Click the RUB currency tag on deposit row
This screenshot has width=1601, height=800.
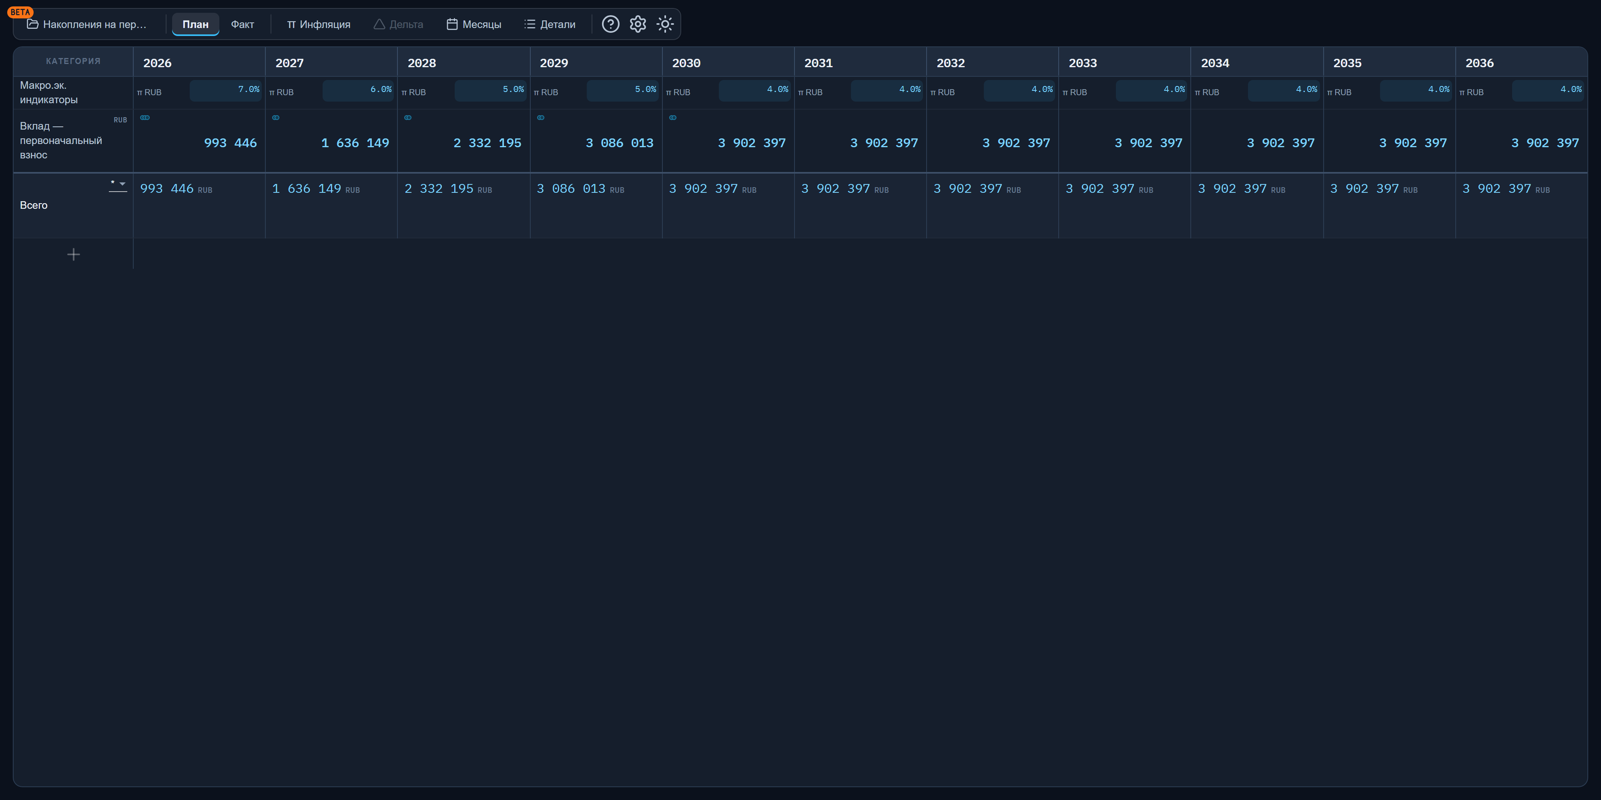pos(120,120)
